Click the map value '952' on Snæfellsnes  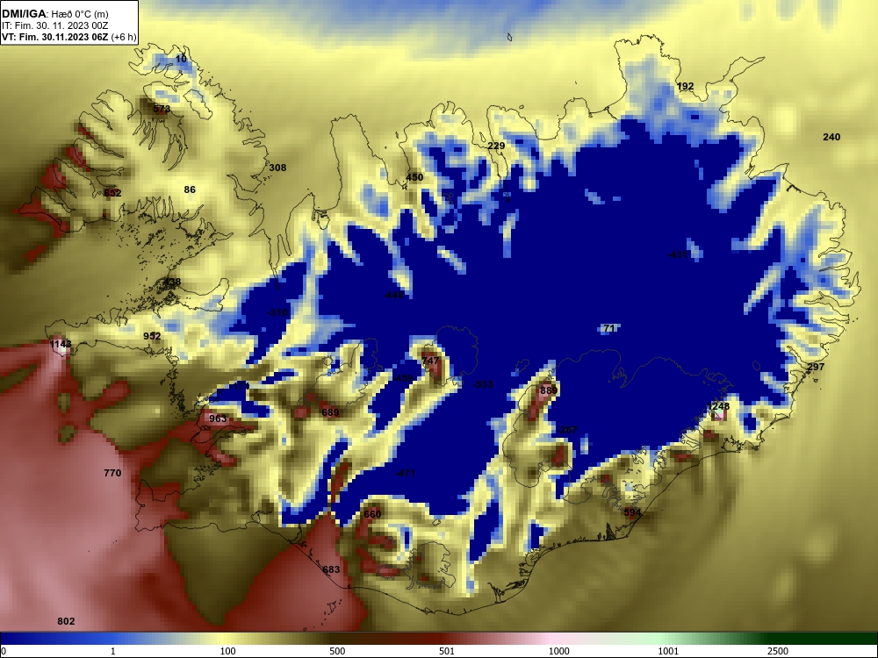coord(152,336)
